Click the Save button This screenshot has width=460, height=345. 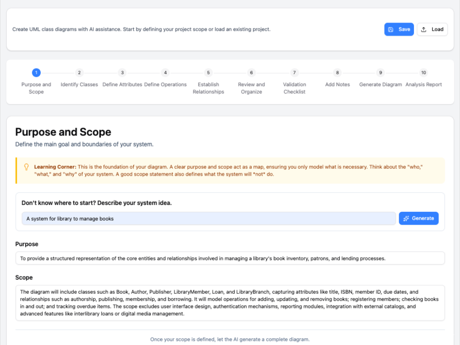click(x=399, y=29)
